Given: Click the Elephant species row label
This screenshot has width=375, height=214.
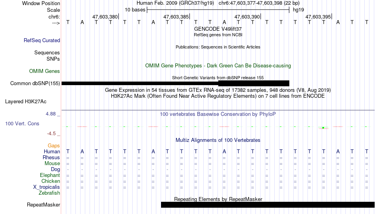Looking at the screenshot, I should click(x=50, y=175).
